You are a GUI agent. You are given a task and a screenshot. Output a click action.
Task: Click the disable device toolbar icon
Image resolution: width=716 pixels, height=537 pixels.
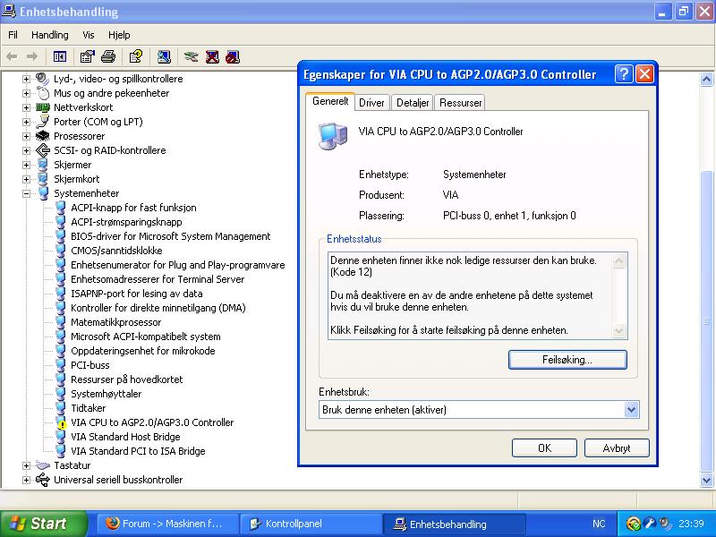233,56
